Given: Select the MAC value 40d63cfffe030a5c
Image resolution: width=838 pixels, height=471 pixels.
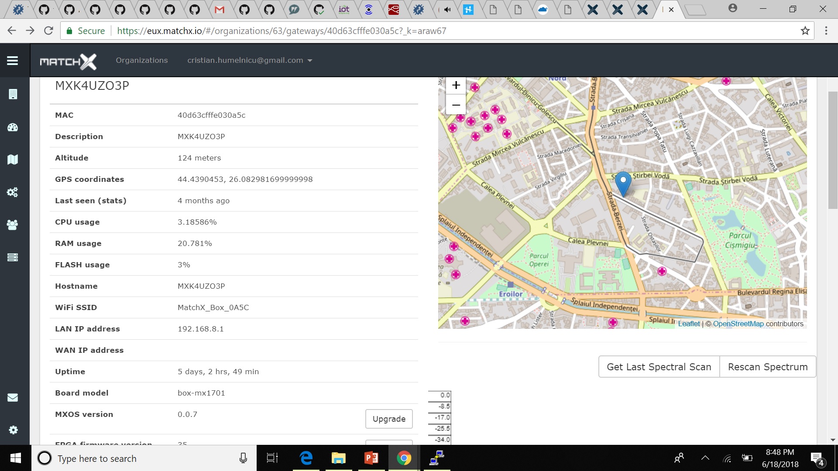Looking at the screenshot, I should tap(212, 115).
